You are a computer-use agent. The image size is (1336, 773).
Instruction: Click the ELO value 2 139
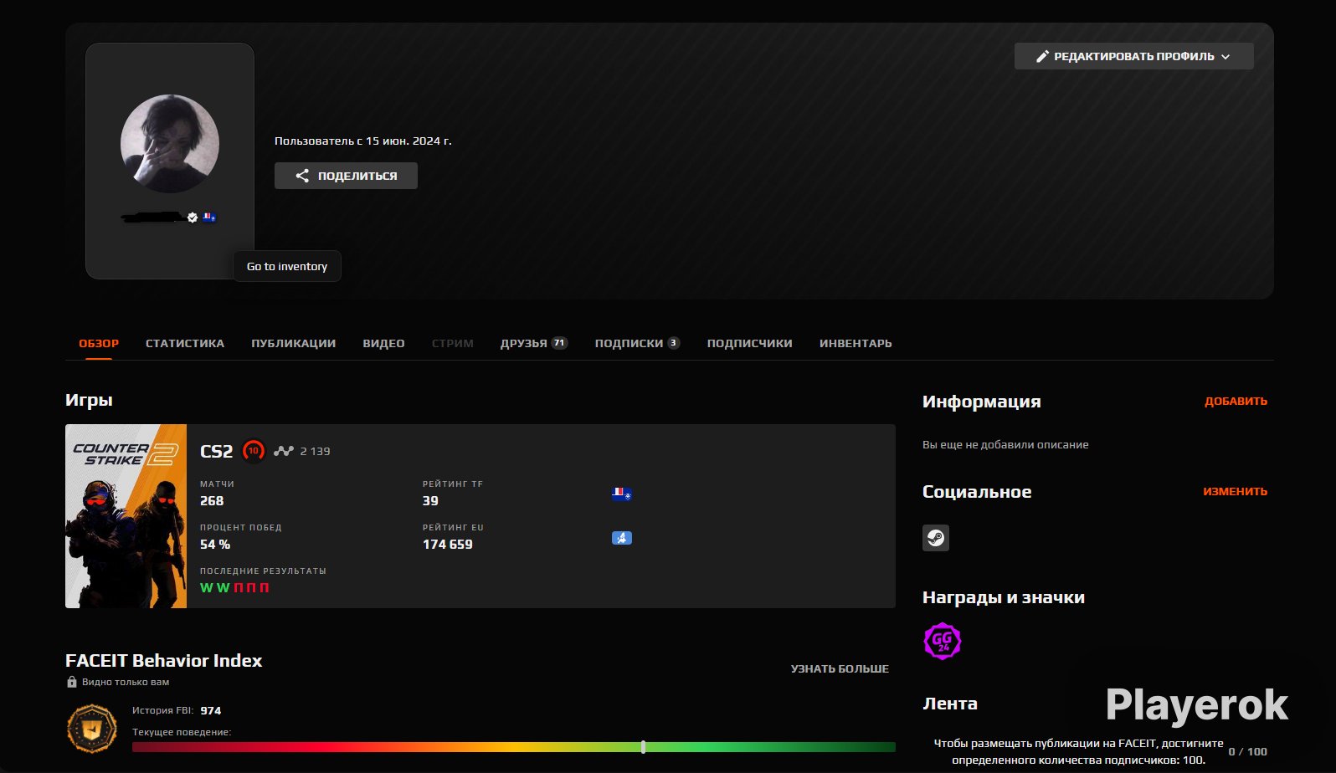[316, 451]
